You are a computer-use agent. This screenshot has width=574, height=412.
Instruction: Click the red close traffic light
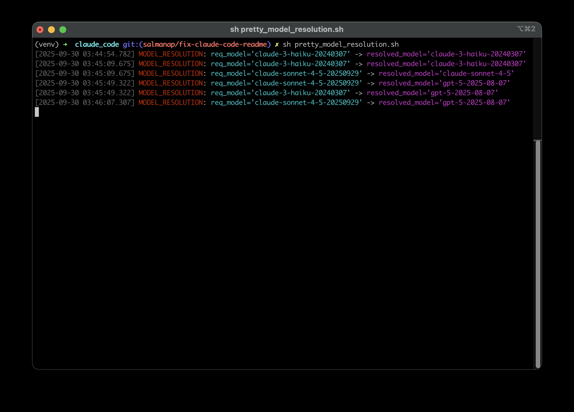(x=41, y=29)
